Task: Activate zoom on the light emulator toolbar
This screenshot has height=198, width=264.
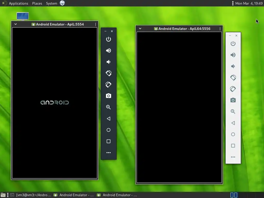Action: point(233,111)
